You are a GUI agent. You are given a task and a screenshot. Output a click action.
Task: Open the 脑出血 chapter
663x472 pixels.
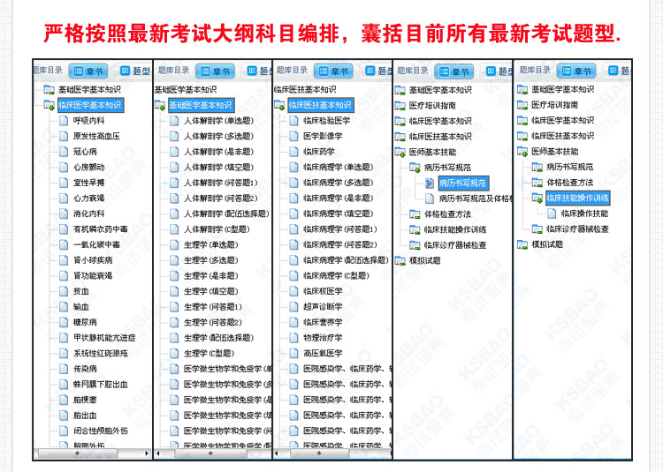point(85,416)
